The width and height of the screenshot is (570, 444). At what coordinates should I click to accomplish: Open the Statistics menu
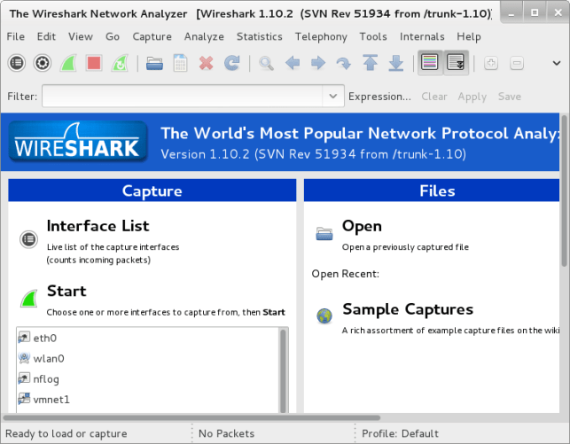click(259, 36)
